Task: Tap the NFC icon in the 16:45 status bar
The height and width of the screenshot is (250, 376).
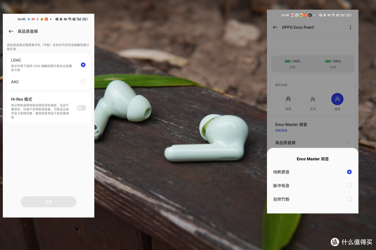Action: tap(57, 19)
